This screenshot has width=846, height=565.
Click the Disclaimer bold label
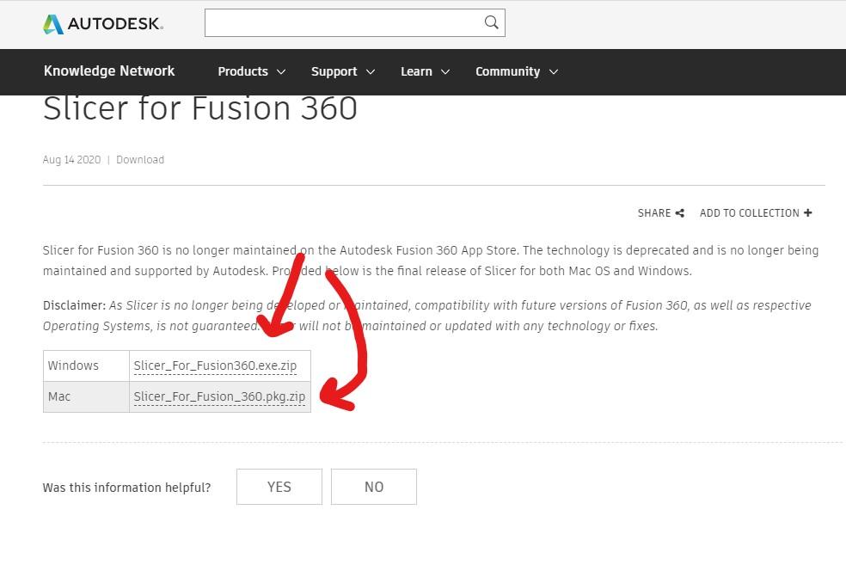[75, 305]
